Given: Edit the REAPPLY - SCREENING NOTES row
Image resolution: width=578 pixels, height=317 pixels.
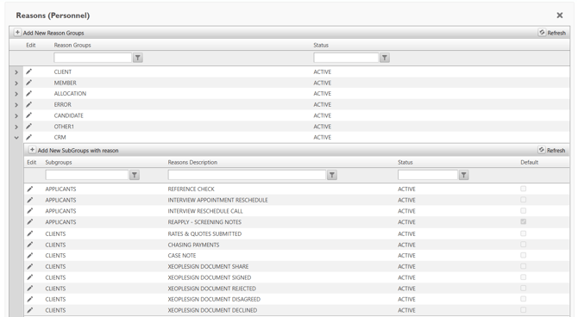Looking at the screenshot, I should point(30,222).
